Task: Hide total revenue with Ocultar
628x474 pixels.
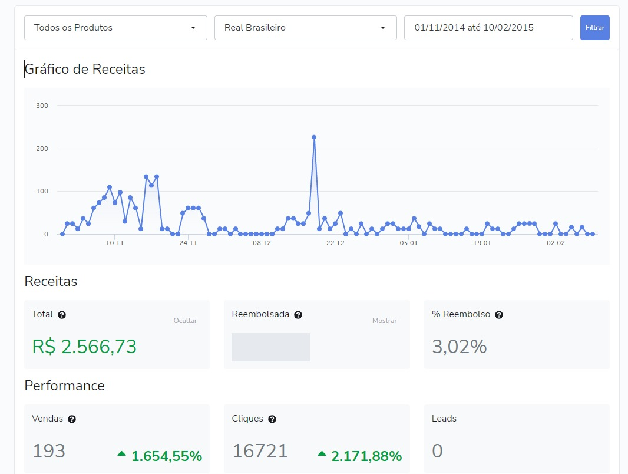Action: (x=185, y=321)
